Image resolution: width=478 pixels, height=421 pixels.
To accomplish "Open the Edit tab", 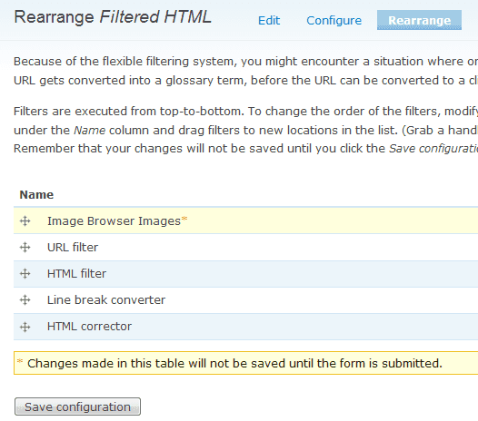I will pyautogui.click(x=269, y=20).
